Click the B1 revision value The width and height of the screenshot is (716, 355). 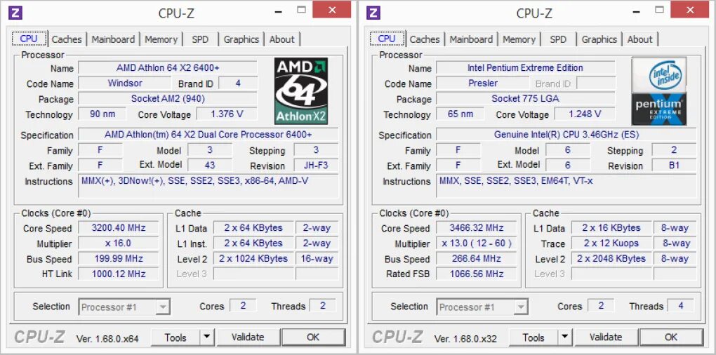(674, 165)
